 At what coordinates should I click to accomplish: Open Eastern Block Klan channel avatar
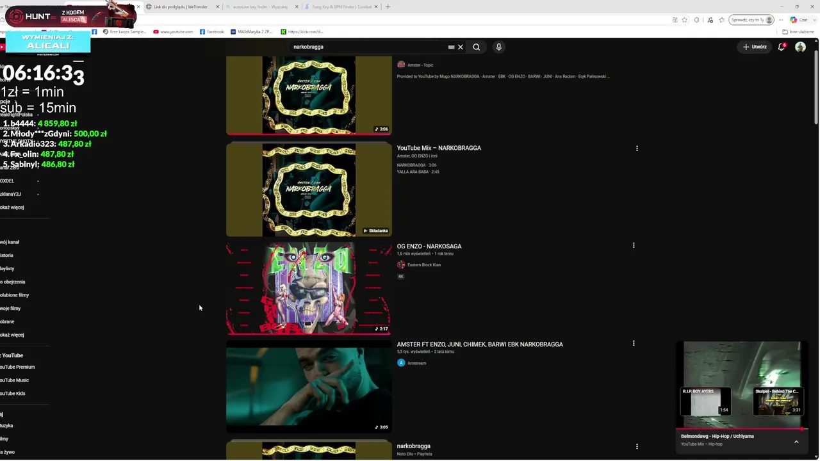coord(401,264)
